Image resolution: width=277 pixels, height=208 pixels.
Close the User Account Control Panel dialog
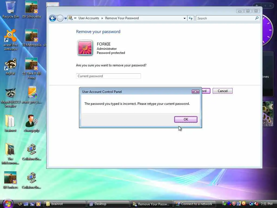point(195,92)
